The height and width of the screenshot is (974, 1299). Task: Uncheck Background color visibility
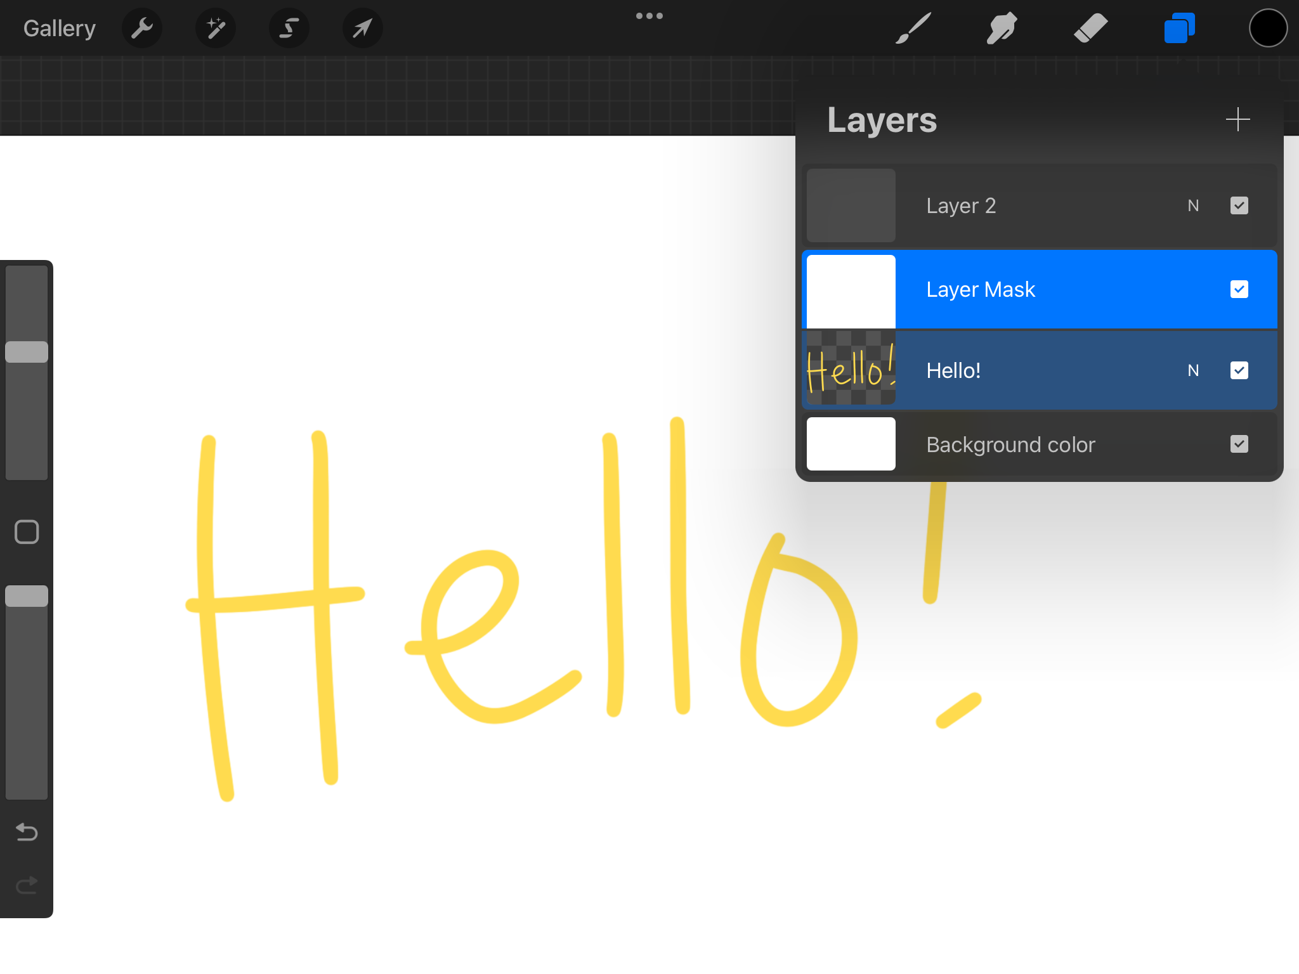[x=1239, y=444]
